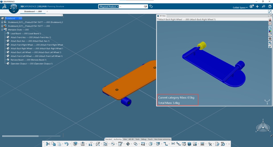273x147 pixels.
Task: Open the Physical Product search dropdown
Action: click(x=109, y=7)
